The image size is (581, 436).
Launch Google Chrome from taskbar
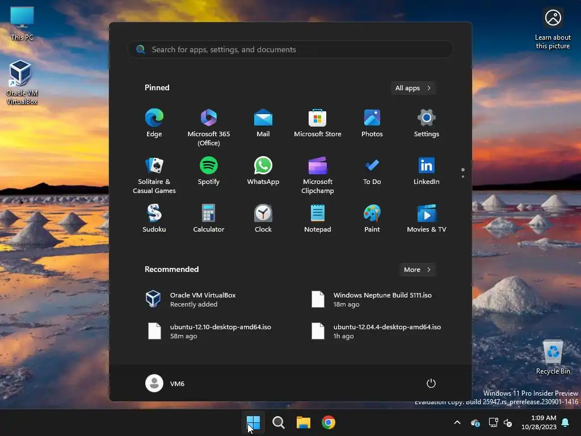(329, 422)
